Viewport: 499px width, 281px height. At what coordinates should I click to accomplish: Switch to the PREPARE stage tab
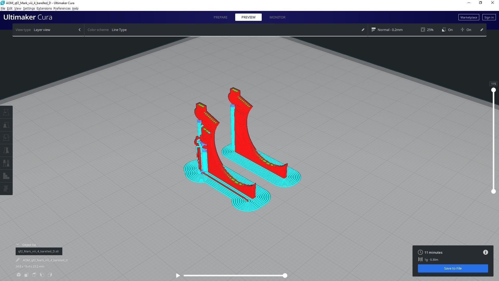(220, 17)
